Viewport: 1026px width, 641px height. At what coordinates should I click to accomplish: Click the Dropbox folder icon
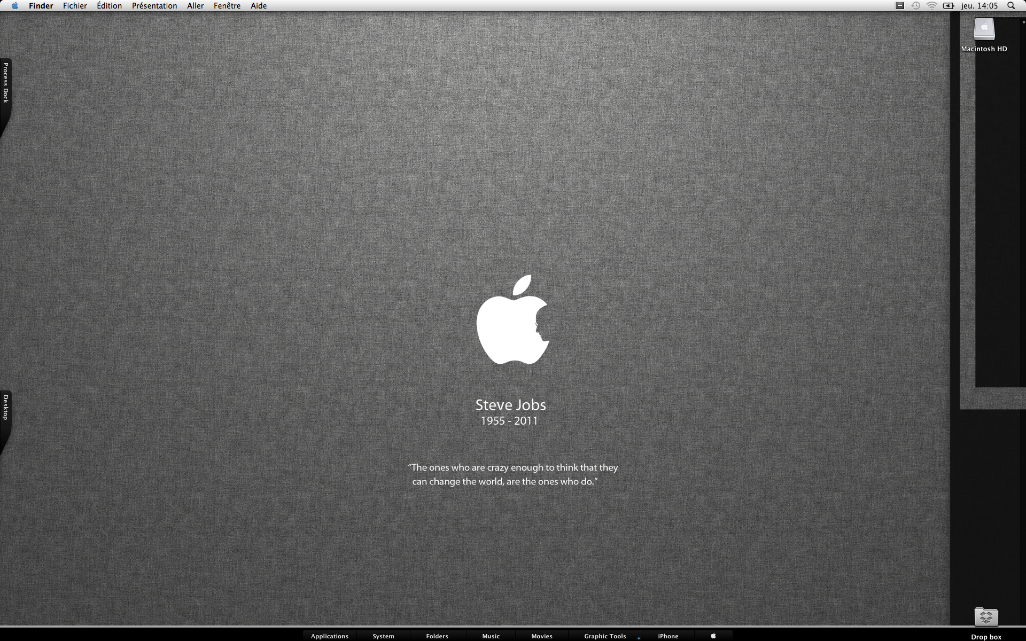[986, 616]
